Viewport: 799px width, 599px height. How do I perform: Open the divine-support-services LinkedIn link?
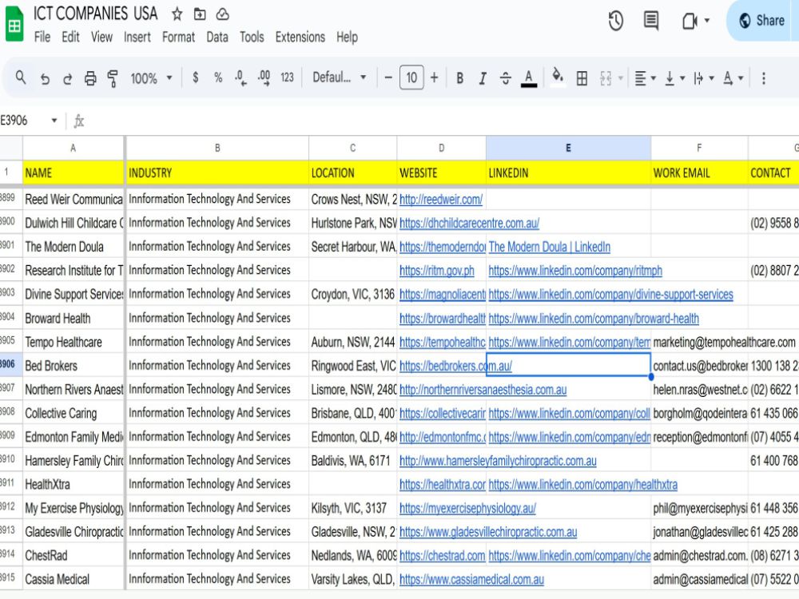[611, 295]
